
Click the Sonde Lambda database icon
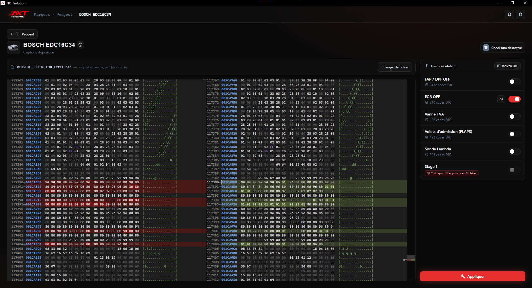pos(427,155)
